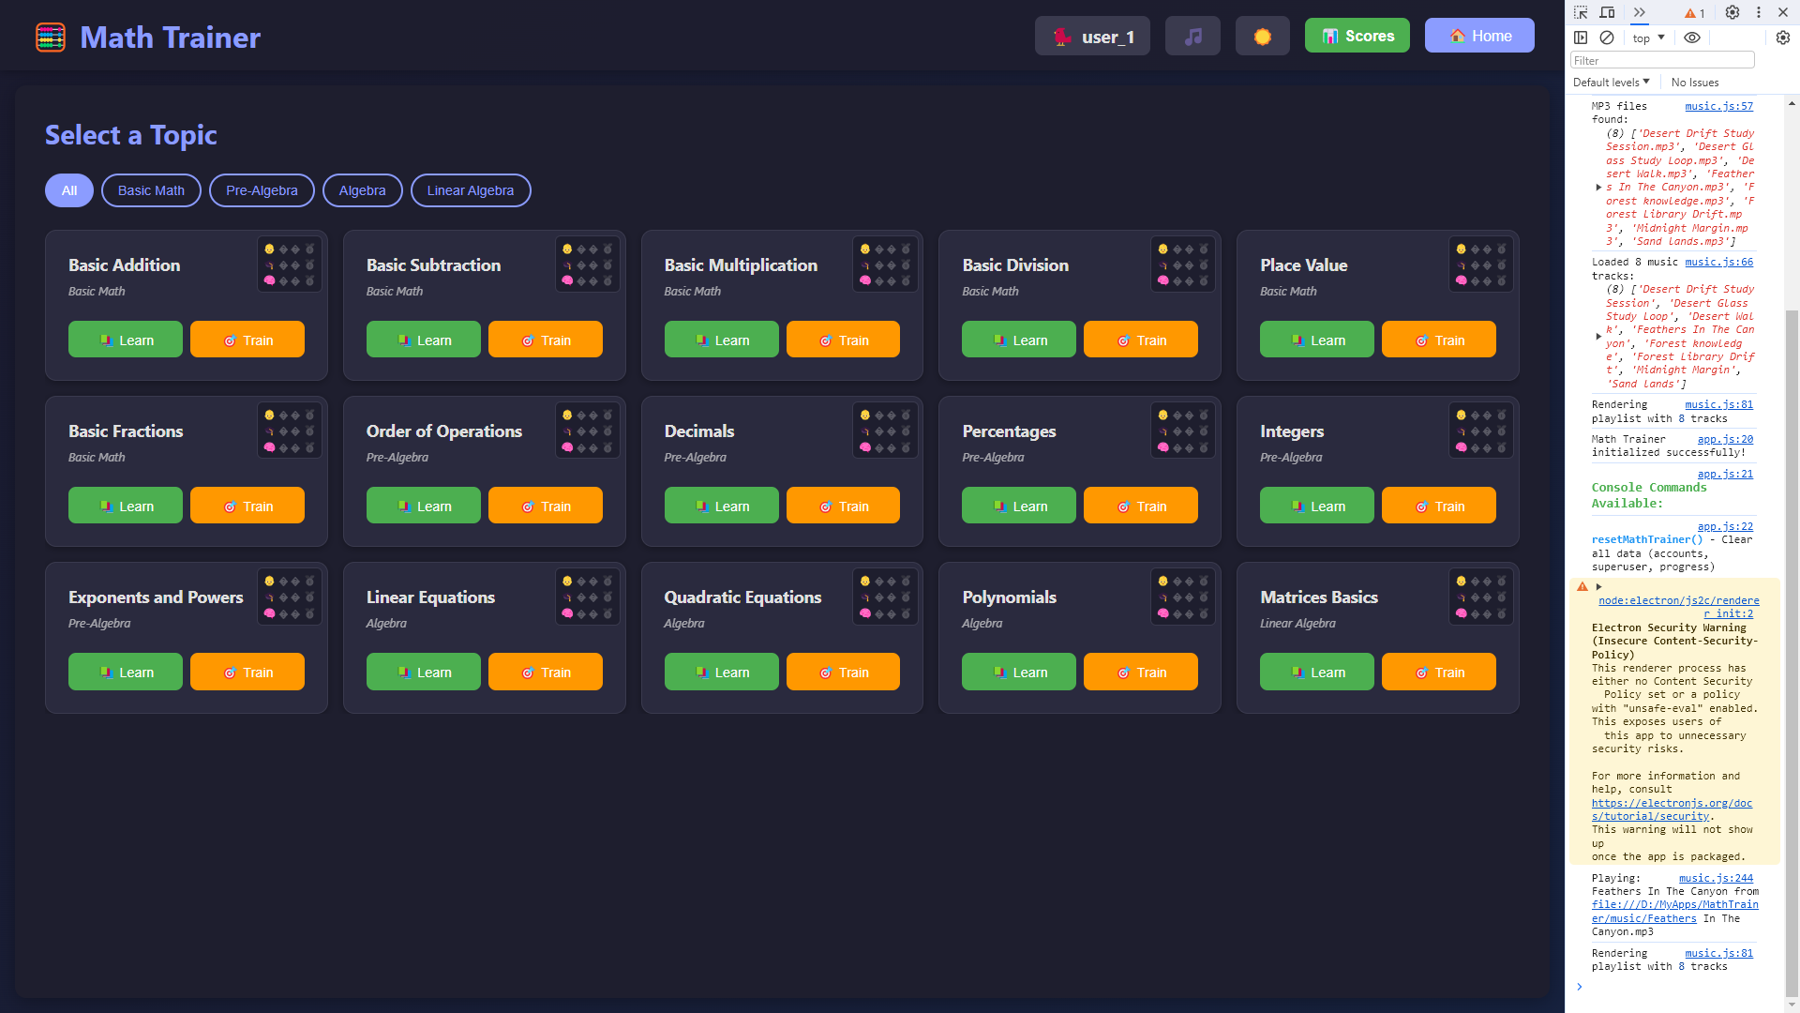This screenshot has height=1013, width=1800.
Task: Expand the MP3 files array in console
Action: [1599, 187]
